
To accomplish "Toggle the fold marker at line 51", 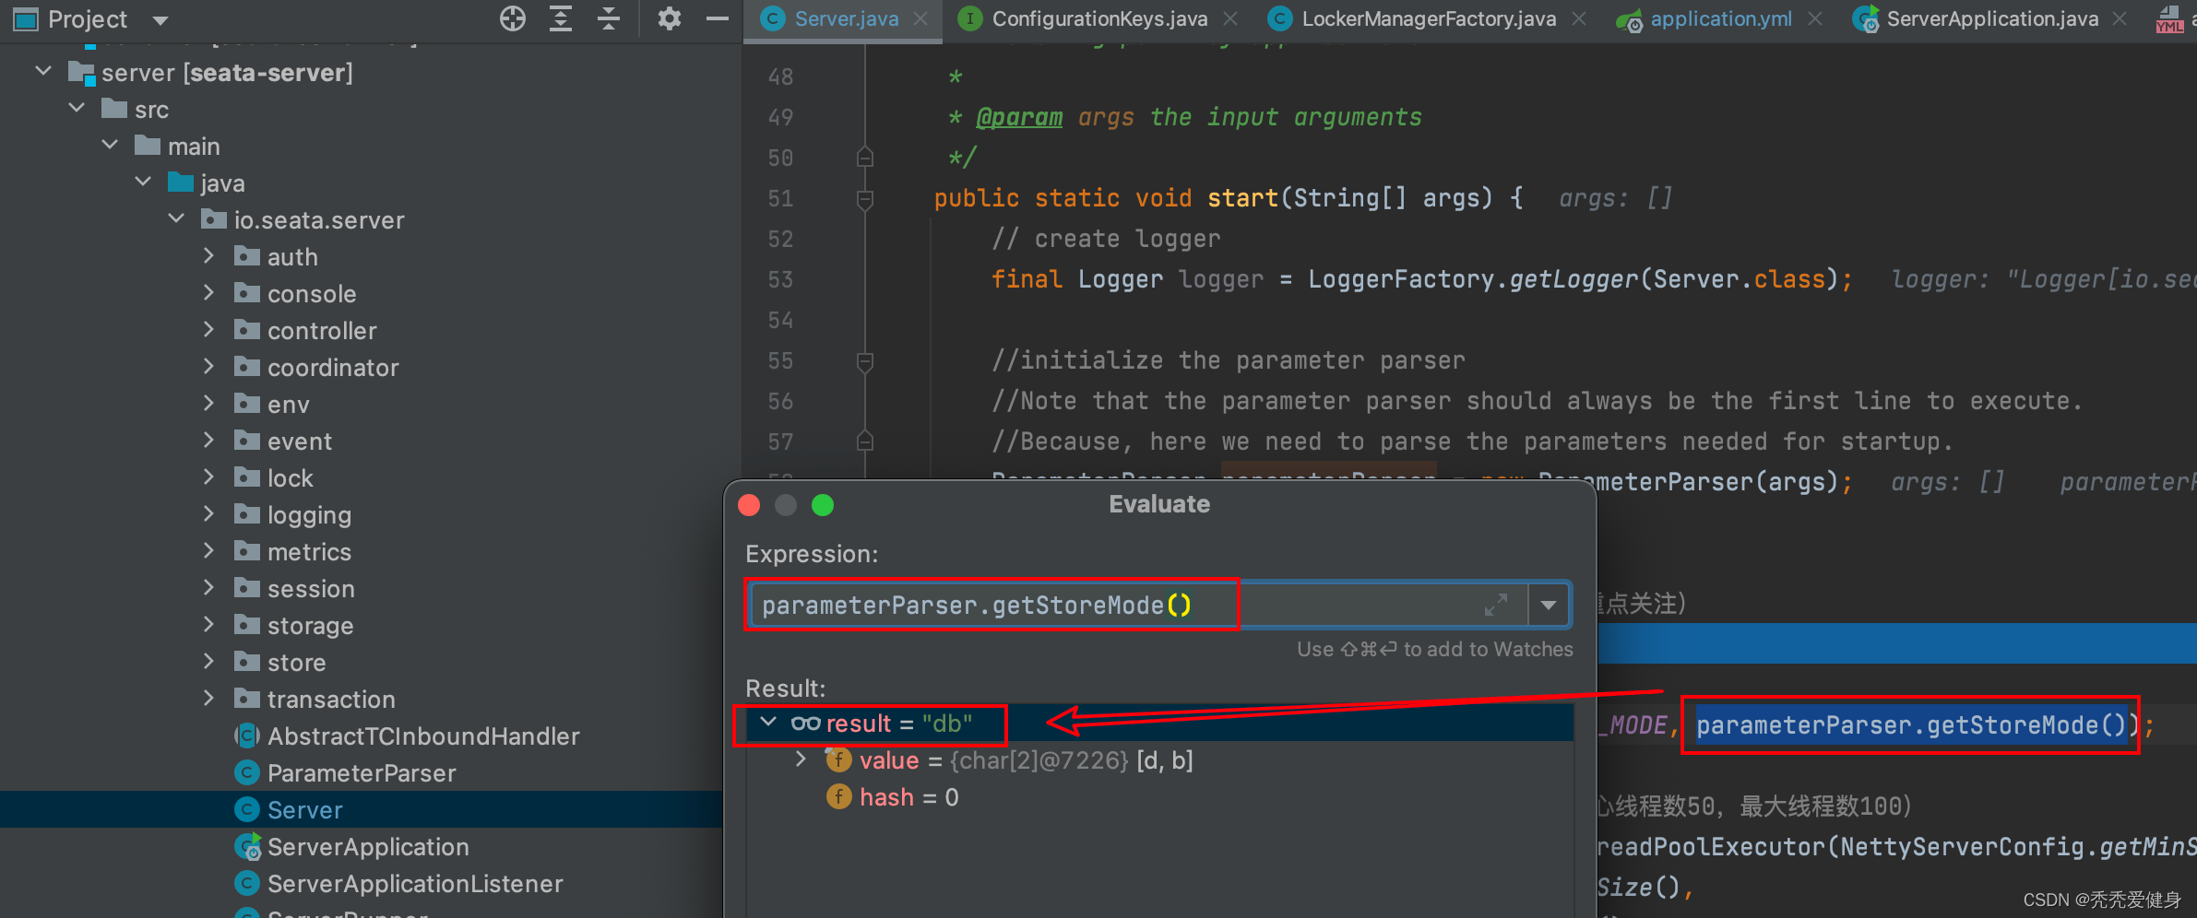I will tap(865, 198).
